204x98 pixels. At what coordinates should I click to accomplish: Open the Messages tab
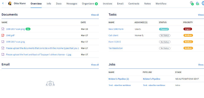pyautogui.click(x=72, y=4)
